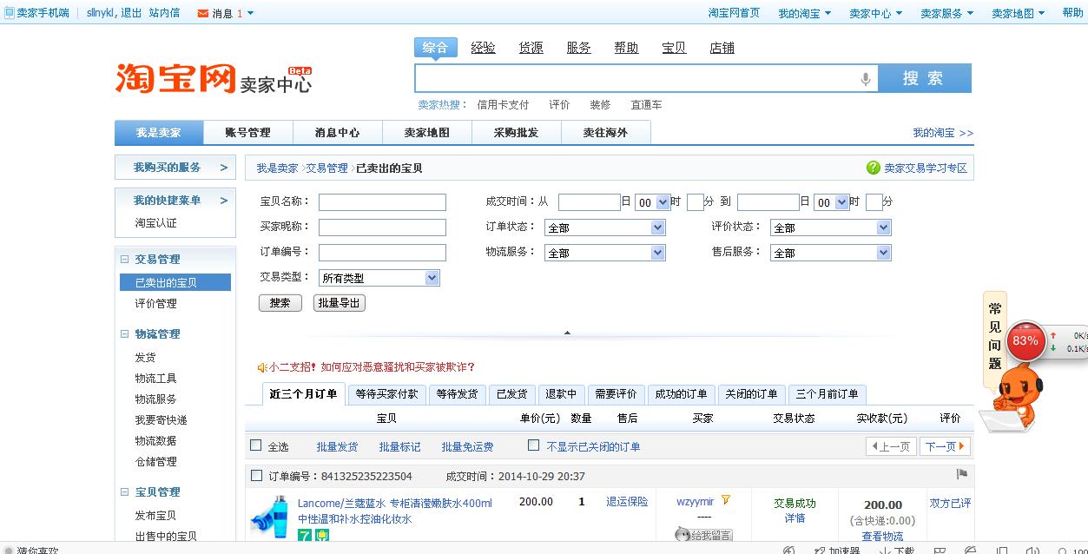Toggle 不显示已关闭的订单 checkbox
This screenshot has width=1088, height=554.
pos(534,445)
